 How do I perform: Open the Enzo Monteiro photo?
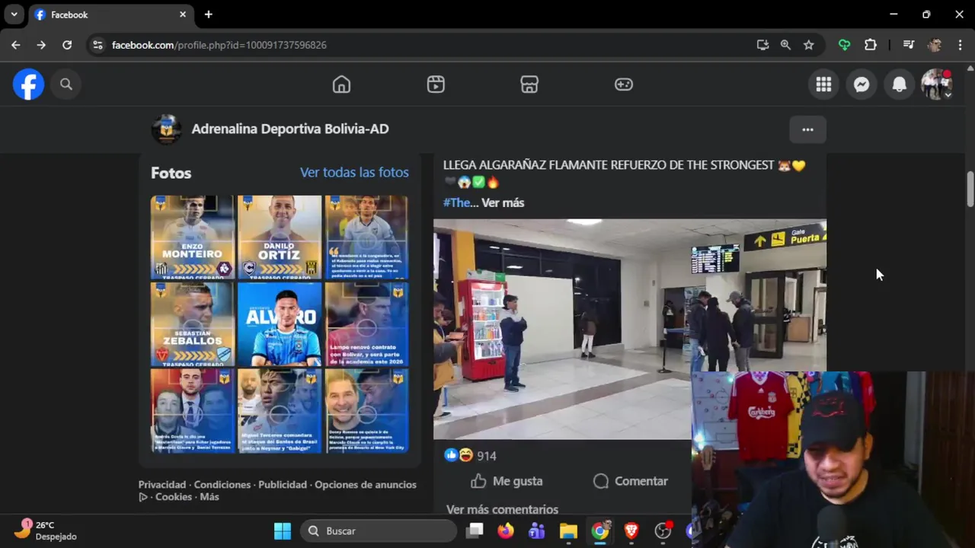coord(192,237)
